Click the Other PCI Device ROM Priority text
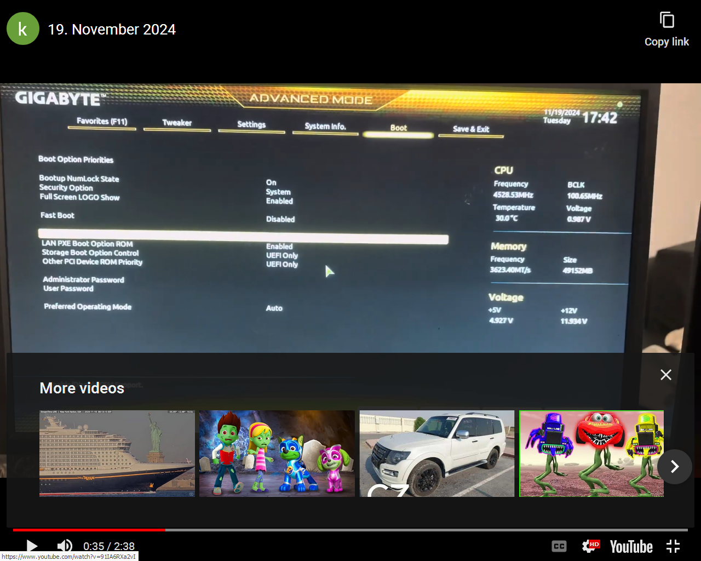Image resolution: width=701 pixels, height=561 pixels. click(x=93, y=262)
